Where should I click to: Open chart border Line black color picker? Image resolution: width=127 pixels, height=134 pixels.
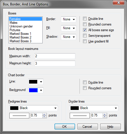tap(36, 82)
